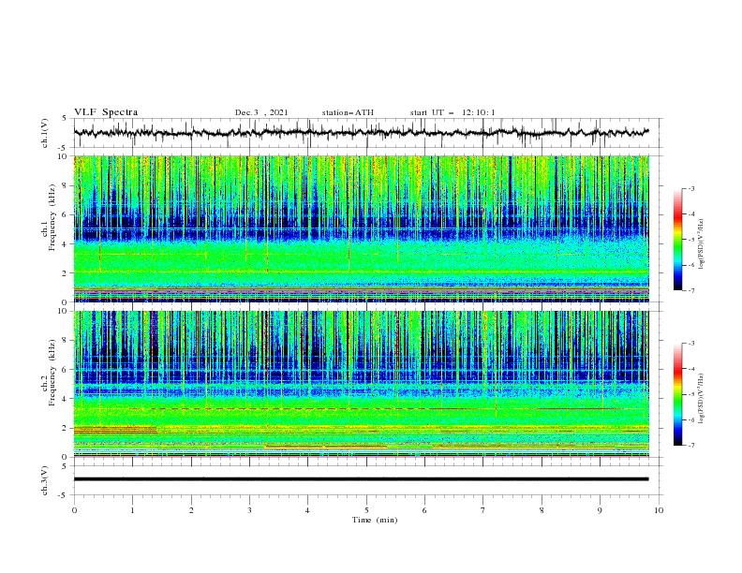Click inside the ch.1 spectrogram panel

click(362, 228)
